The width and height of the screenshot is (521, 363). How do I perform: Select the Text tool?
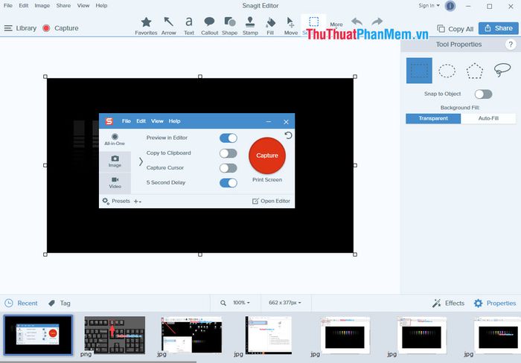tap(189, 26)
